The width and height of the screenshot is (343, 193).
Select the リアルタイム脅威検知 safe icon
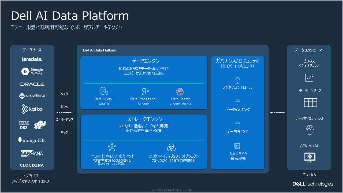(237, 146)
